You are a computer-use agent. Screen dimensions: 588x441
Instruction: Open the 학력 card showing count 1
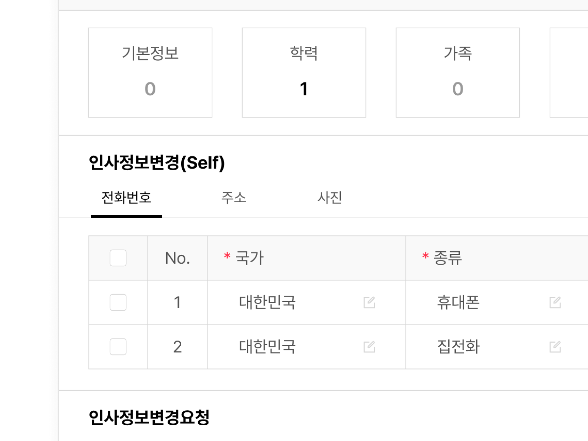pos(304,73)
